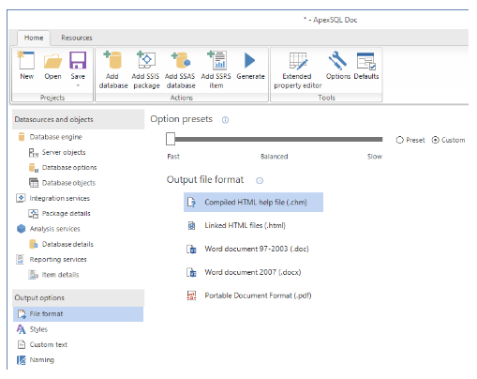This screenshot has width=477, height=379.
Task: Click the PDF file icon
Action: 191,296
